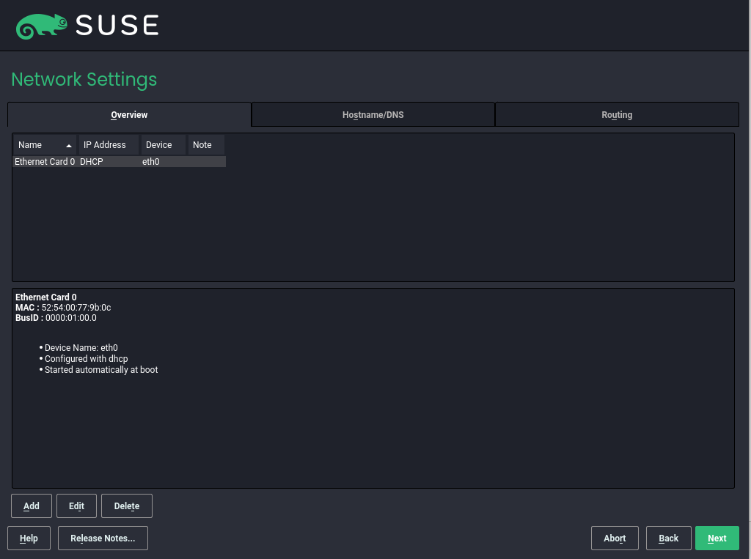Switch to the Hostname/DNS tab

373,114
